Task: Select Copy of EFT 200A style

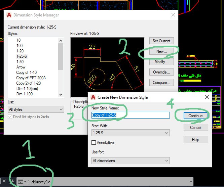Action: coord(31,78)
